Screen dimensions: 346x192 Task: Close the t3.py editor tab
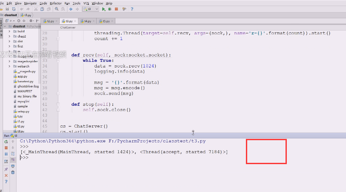click(x=75, y=21)
